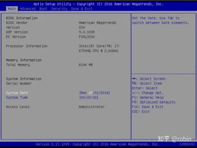Viewport: 197px width, 148px height.
Task: Click the EC Version entry
Action: pos(16,37)
